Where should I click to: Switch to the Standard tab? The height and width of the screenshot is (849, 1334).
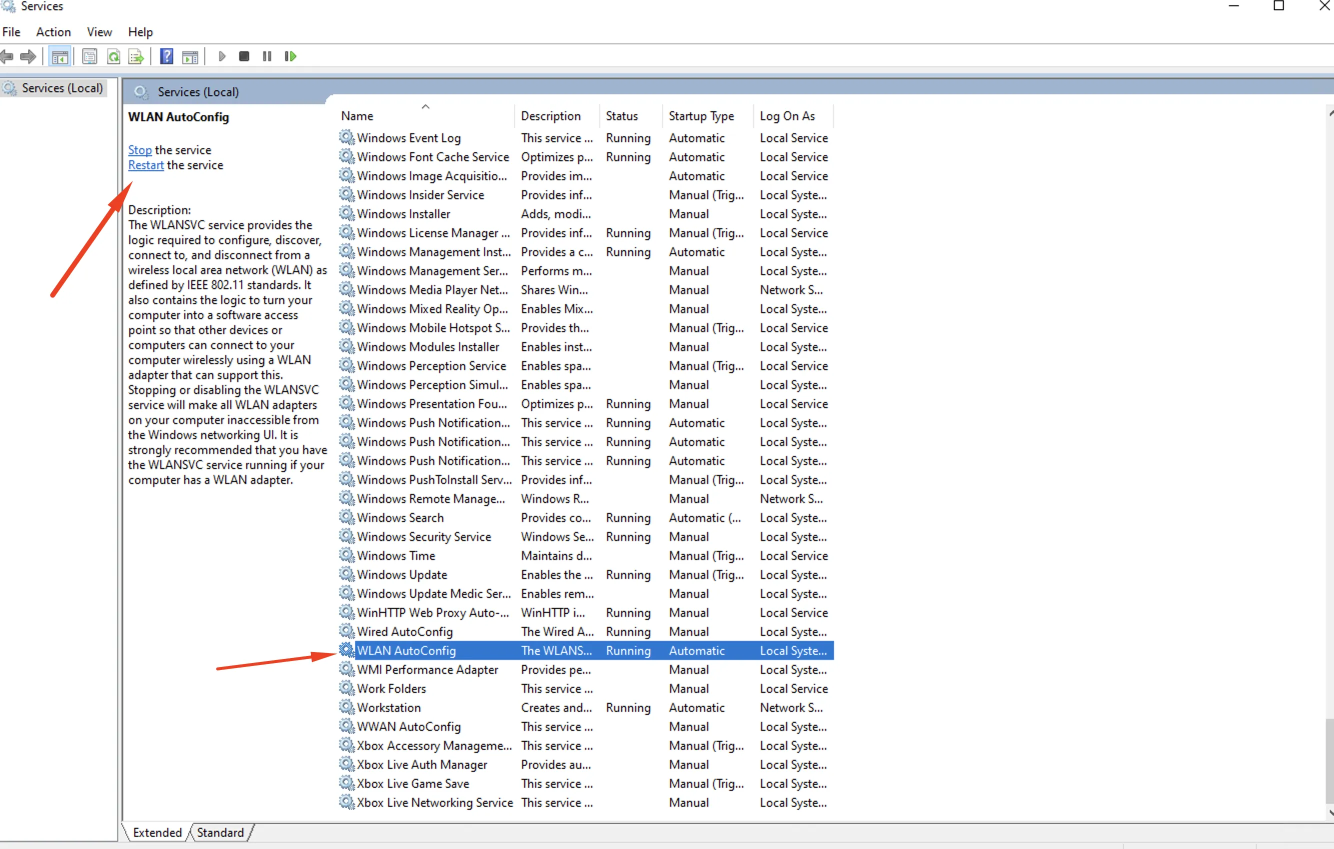[x=220, y=832]
